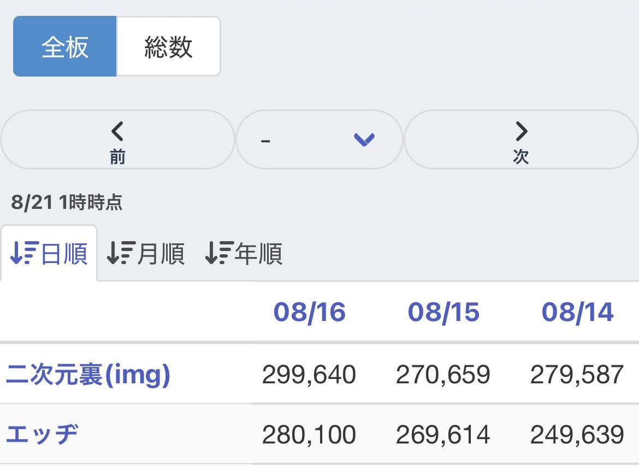Switch to the 月順 tab
The height and width of the screenshot is (467, 639).
point(145,253)
